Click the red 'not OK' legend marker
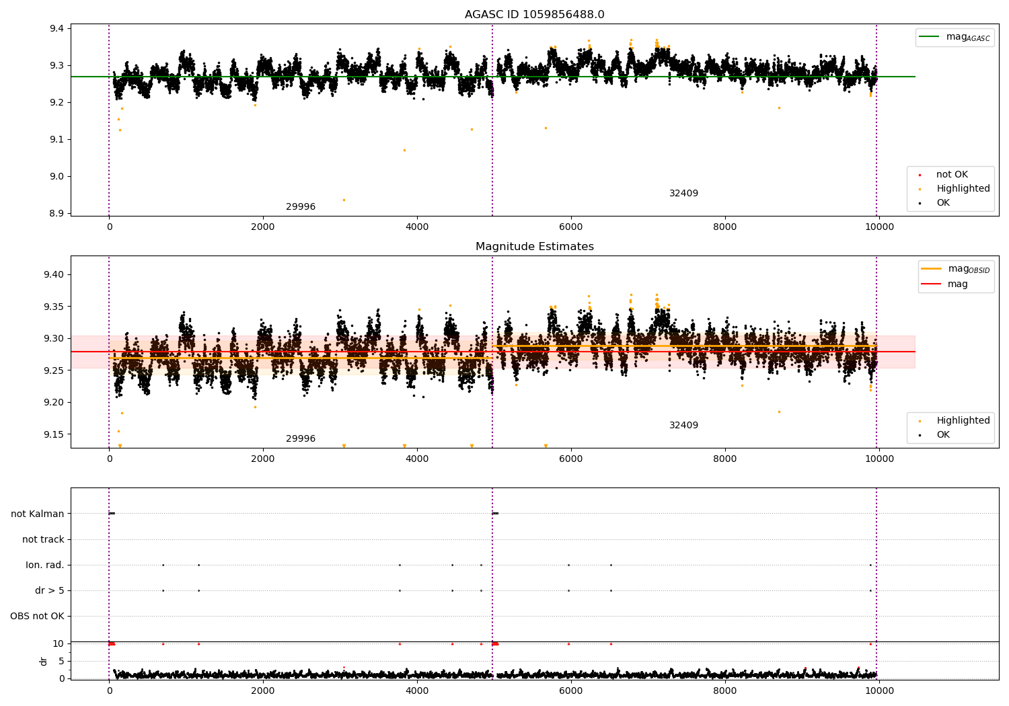Viewport: 1009px width, 706px height. coord(920,175)
